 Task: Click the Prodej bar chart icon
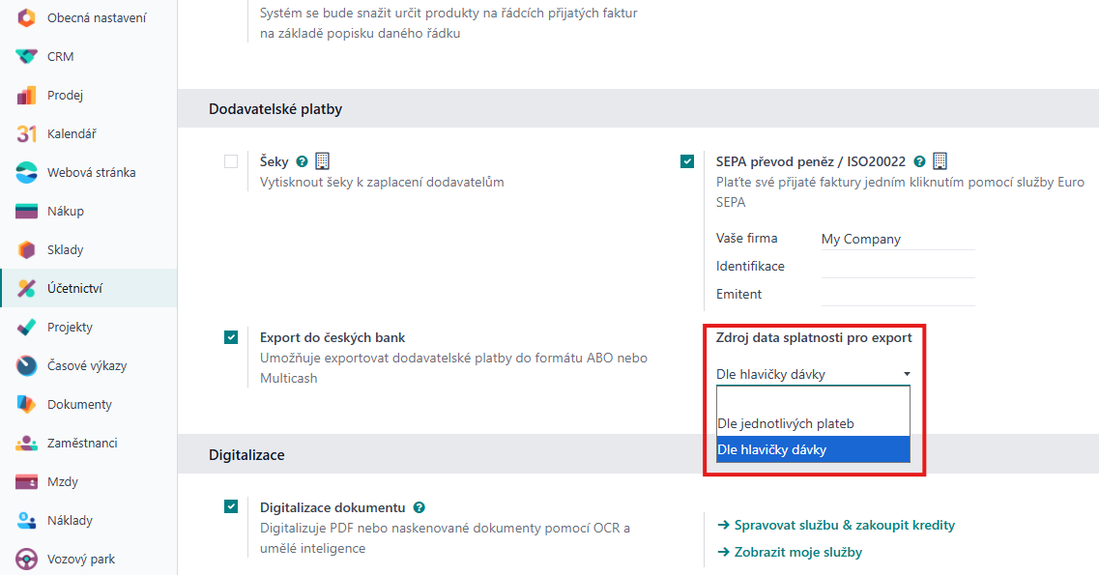[26, 96]
